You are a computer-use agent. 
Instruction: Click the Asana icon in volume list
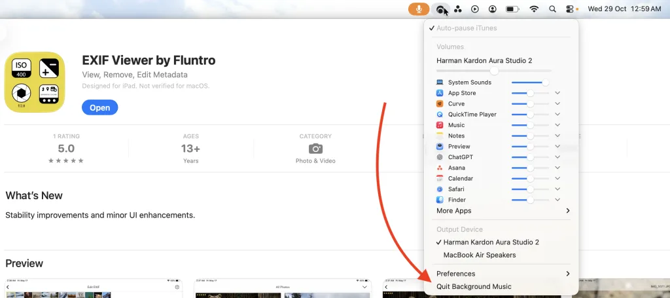pos(440,168)
